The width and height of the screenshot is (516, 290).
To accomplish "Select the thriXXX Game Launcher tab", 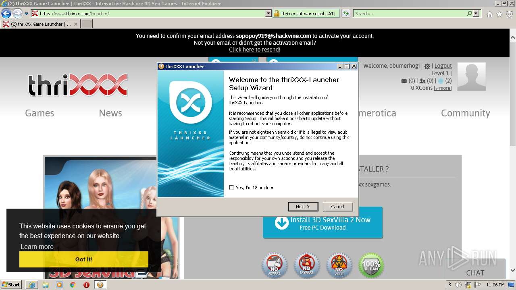I will 40,24.
